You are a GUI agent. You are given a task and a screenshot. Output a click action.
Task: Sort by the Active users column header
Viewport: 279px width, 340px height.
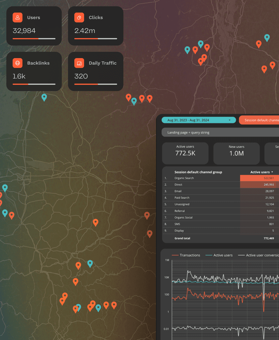click(261, 172)
